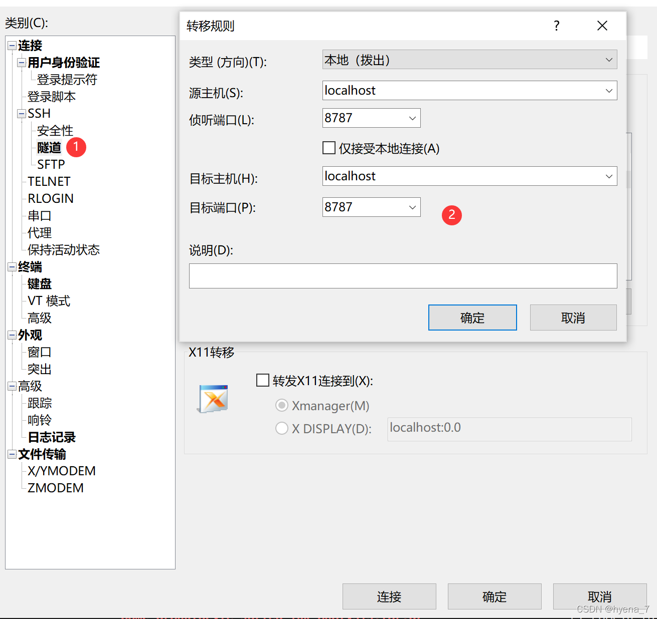Viewport: 657px width, 619px height.
Task: Select the Xmanager radio button
Action: (282, 405)
